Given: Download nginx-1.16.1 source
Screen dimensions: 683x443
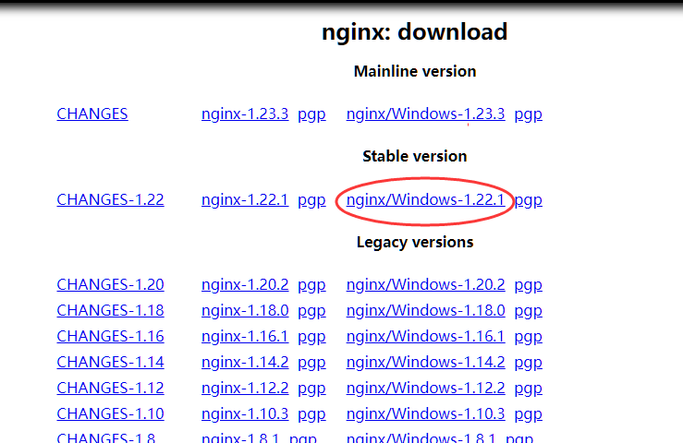Looking at the screenshot, I should (x=245, y=336).
